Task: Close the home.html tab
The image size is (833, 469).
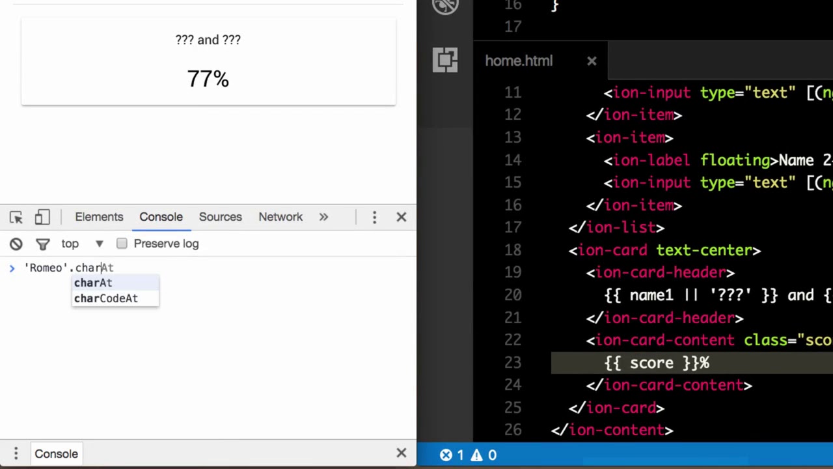Action: [592, 61]
